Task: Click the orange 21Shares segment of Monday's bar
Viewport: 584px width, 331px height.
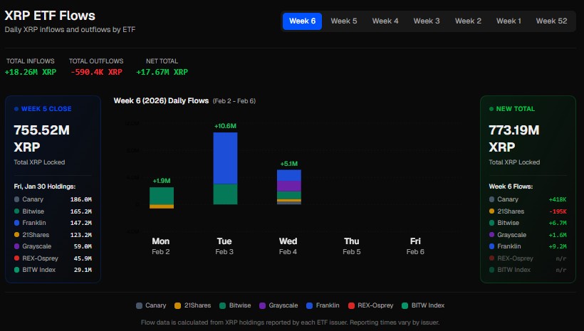Action: tap(162, 206)
